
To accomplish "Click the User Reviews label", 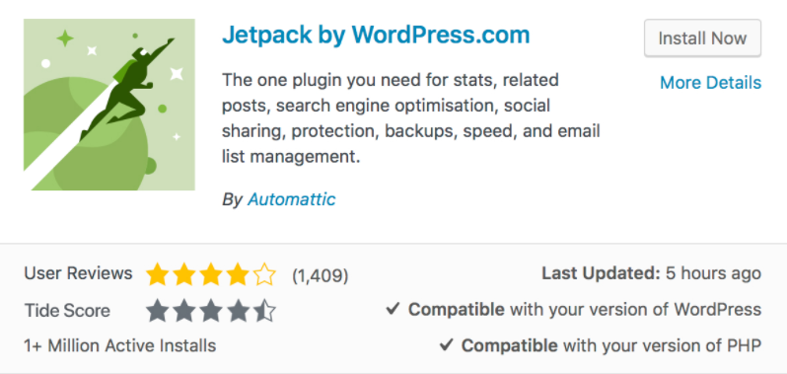I will [78, 273].
